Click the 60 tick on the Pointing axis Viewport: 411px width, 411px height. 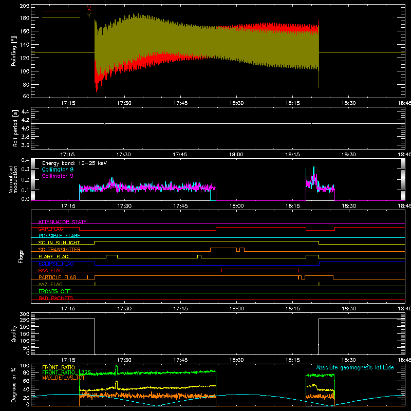[x=26, y=96]
